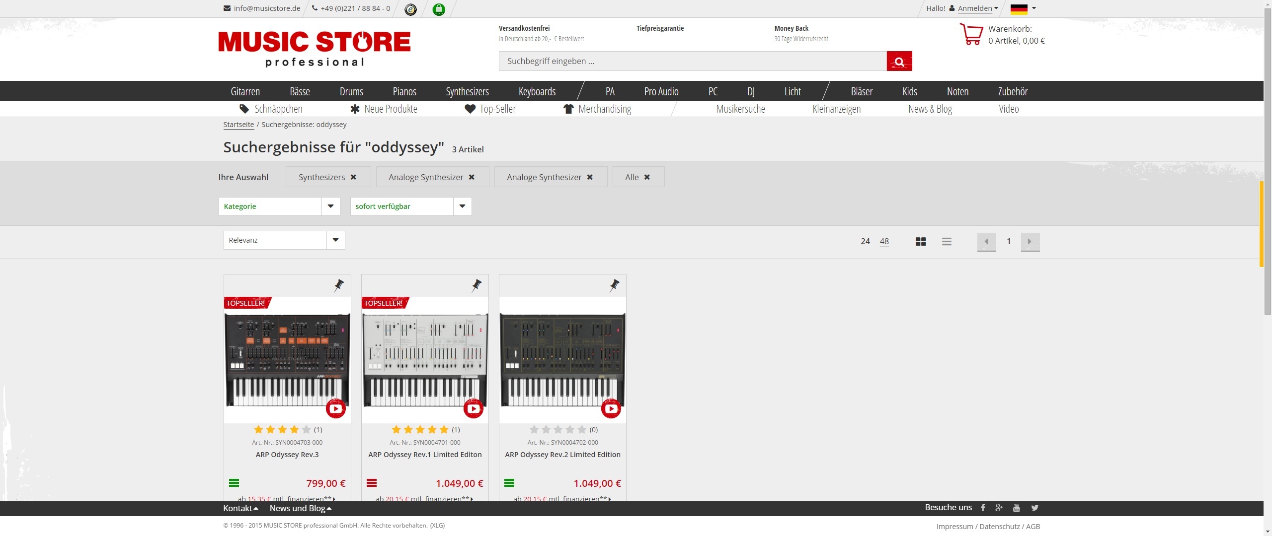Open the Datenschutz footer link

pos(999,527)
